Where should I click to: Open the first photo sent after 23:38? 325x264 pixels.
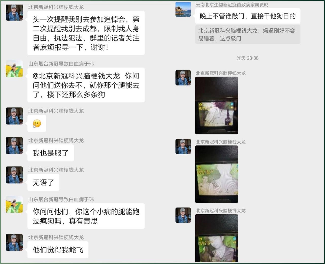coord(216,105)
